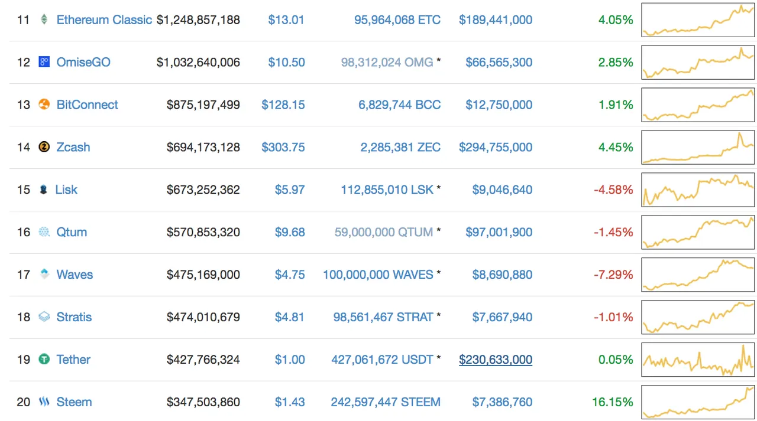Open the Tether price sparkline chart
757x421 pixels.
[x=698, y=360]
